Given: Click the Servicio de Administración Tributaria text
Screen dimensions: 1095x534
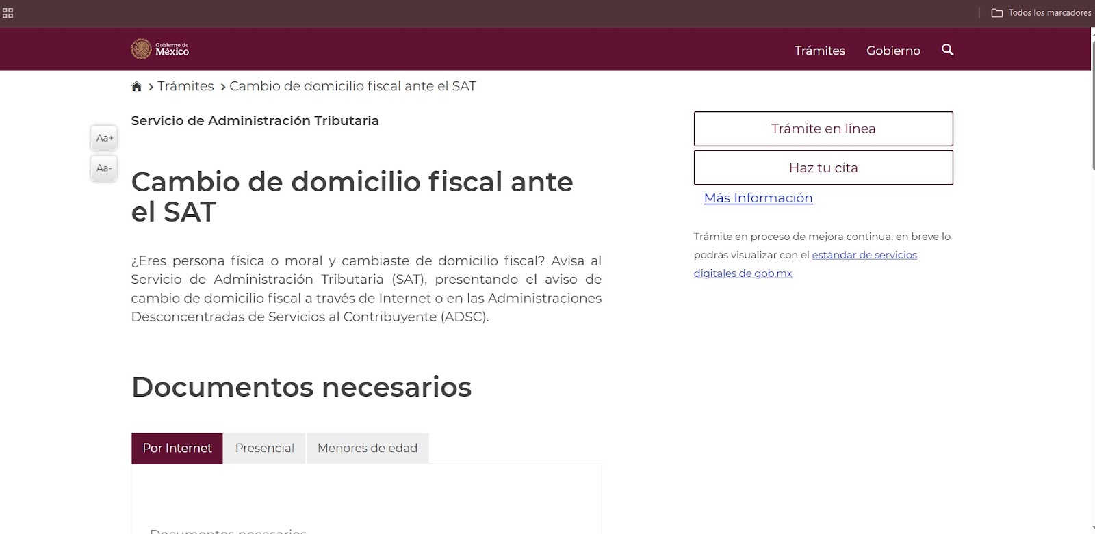Looking at the screenshot, I should click(x=255, y=121).
